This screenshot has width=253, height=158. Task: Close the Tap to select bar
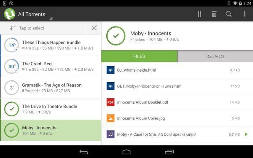pos(94,28)
